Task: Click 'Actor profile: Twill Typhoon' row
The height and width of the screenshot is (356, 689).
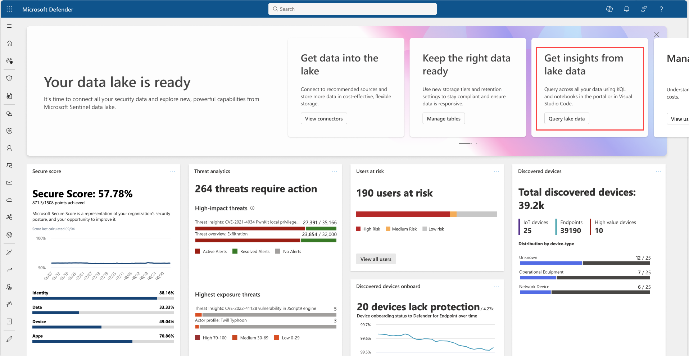Action: click(x=266, y=323)
